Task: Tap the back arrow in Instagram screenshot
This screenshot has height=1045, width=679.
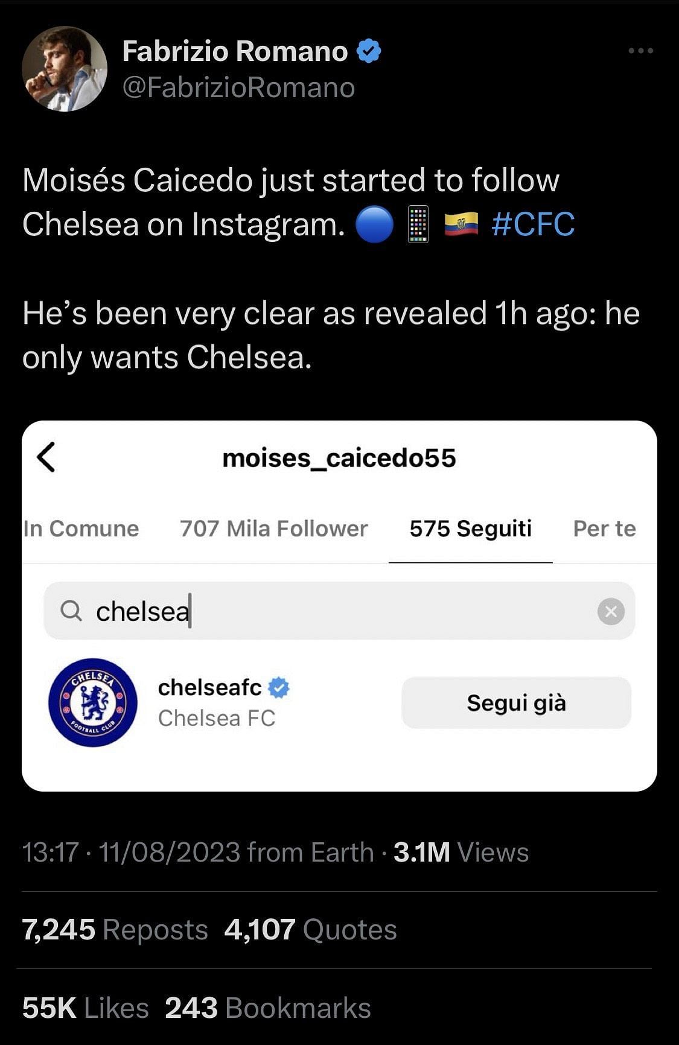Action: [x=46, y=457]
